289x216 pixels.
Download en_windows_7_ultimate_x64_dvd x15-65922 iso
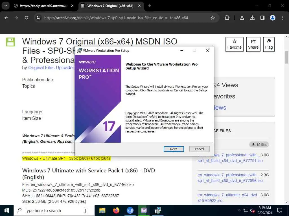(228, 198)
